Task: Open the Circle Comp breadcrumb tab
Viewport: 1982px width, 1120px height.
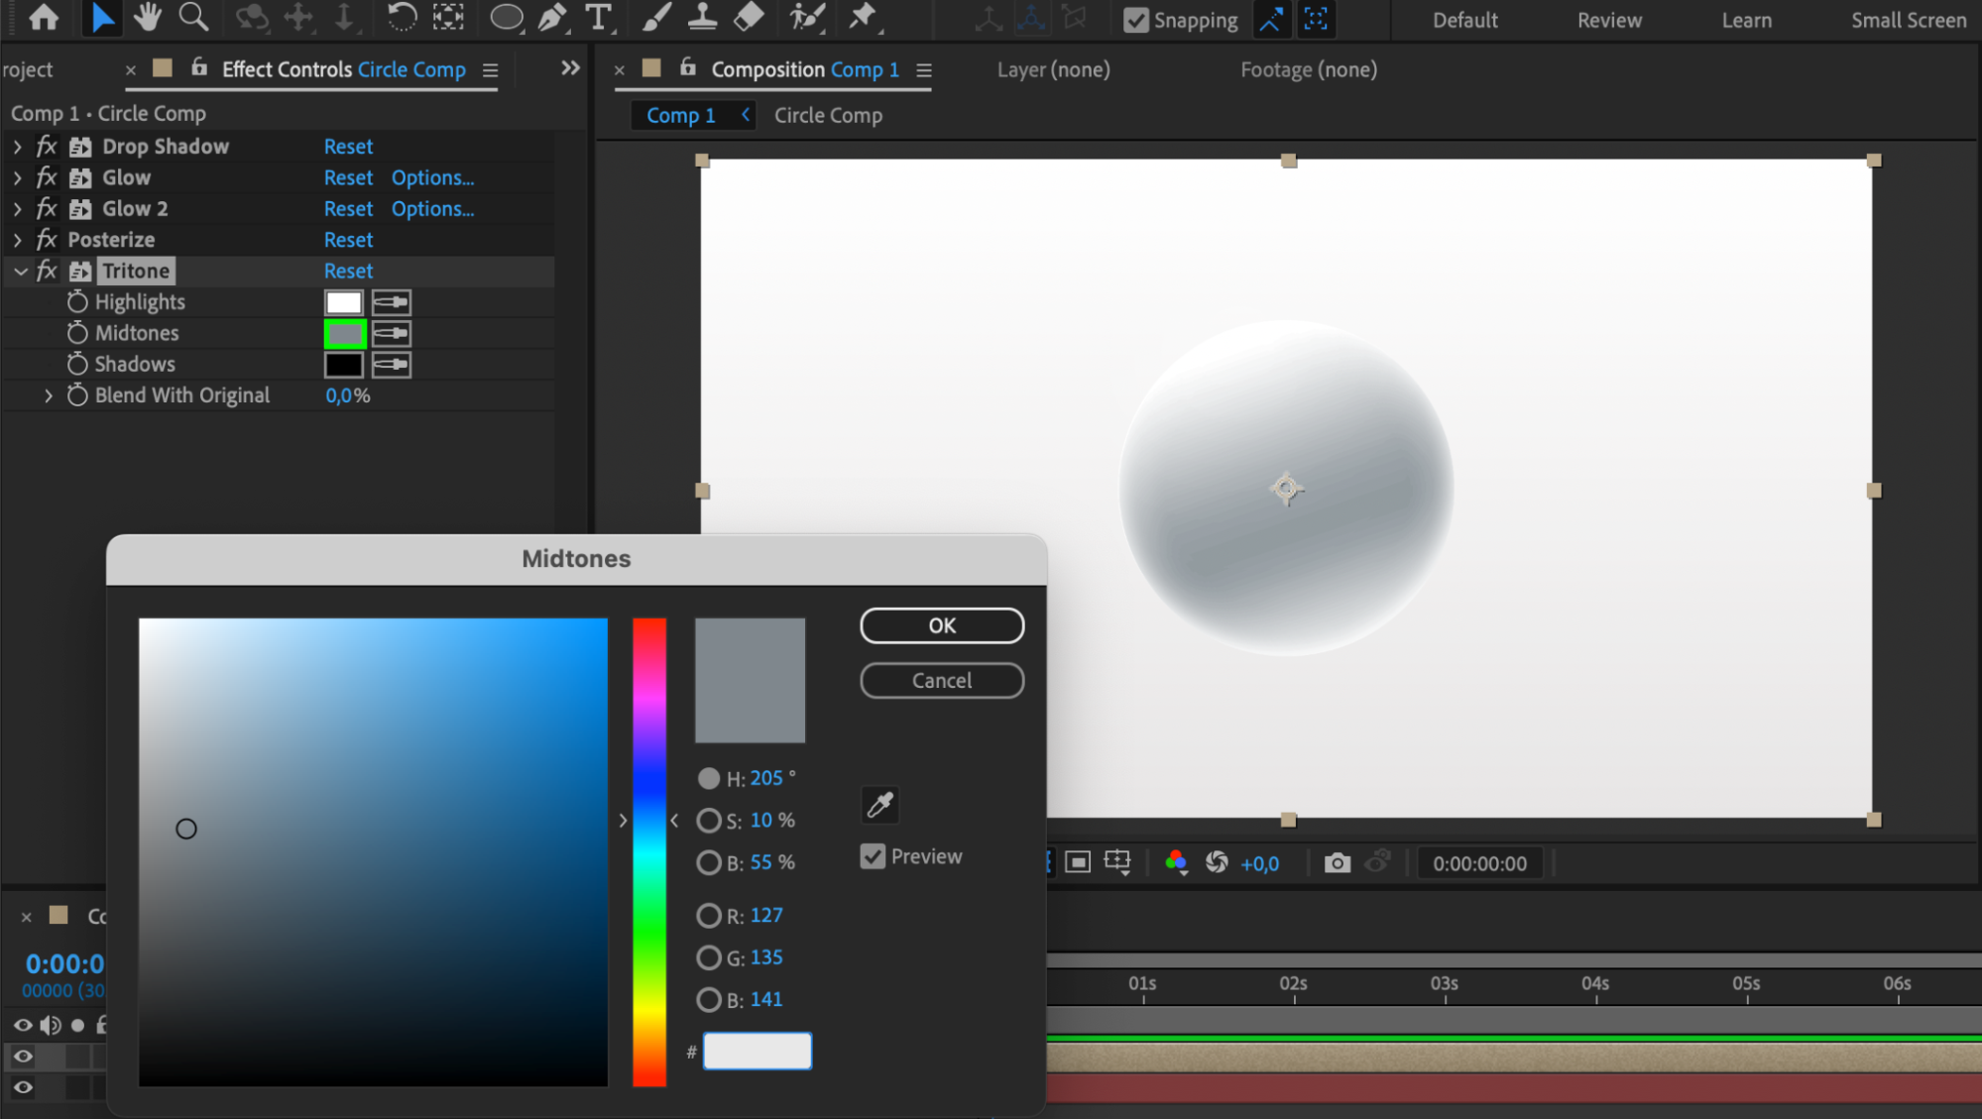Action: coord(828,115)
